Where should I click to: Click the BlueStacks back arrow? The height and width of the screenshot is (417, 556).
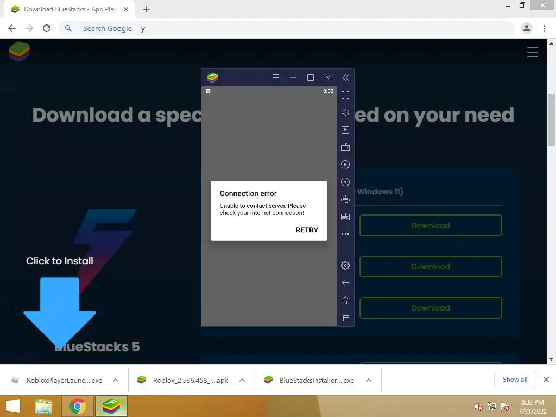[345, 282]
